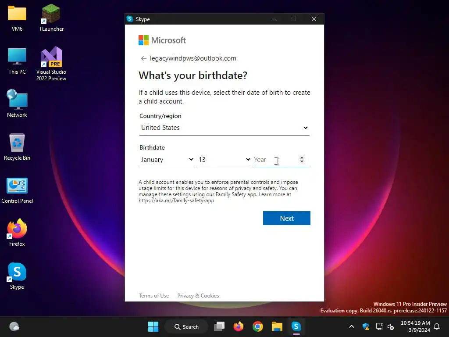Decrease the year with the down spinner arrow

point(302,161)
